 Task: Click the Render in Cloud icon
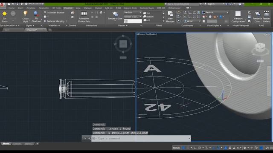tap(257, 14)
